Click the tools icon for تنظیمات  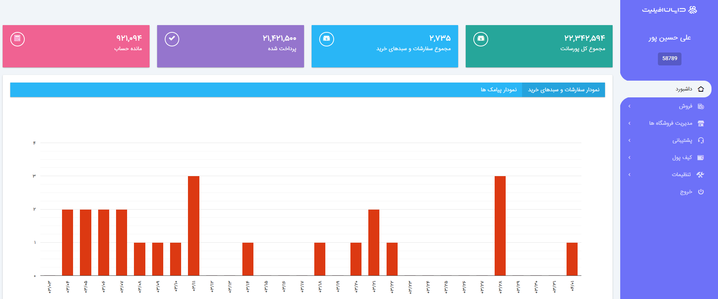tap(700, 175)
